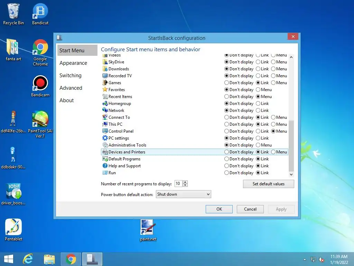Set SkyDrive to Link
Screen dimensions: 354x266
click(x=258, y=62)
